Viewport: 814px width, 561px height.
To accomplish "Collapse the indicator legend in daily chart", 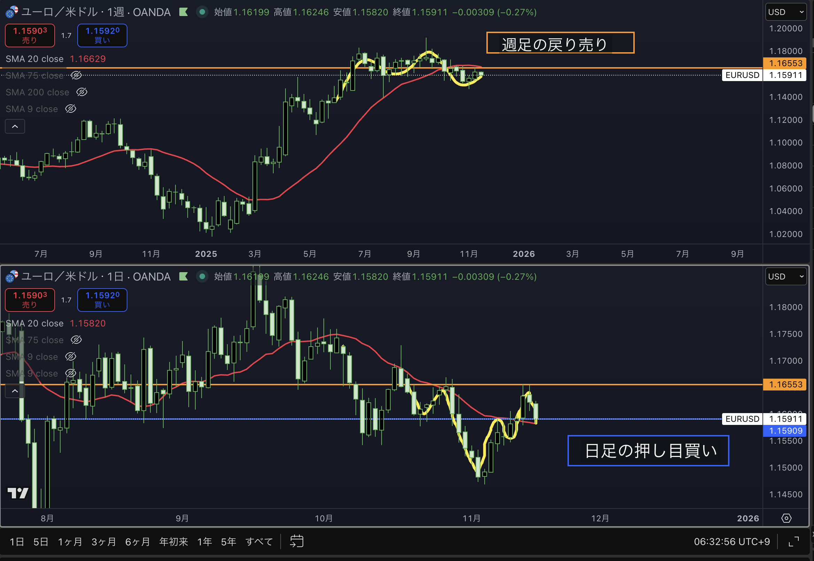I will pos(15,391).
